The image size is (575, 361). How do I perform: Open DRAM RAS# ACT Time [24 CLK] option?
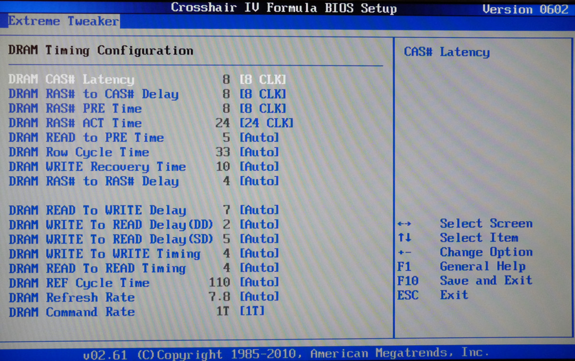point(266,123)
